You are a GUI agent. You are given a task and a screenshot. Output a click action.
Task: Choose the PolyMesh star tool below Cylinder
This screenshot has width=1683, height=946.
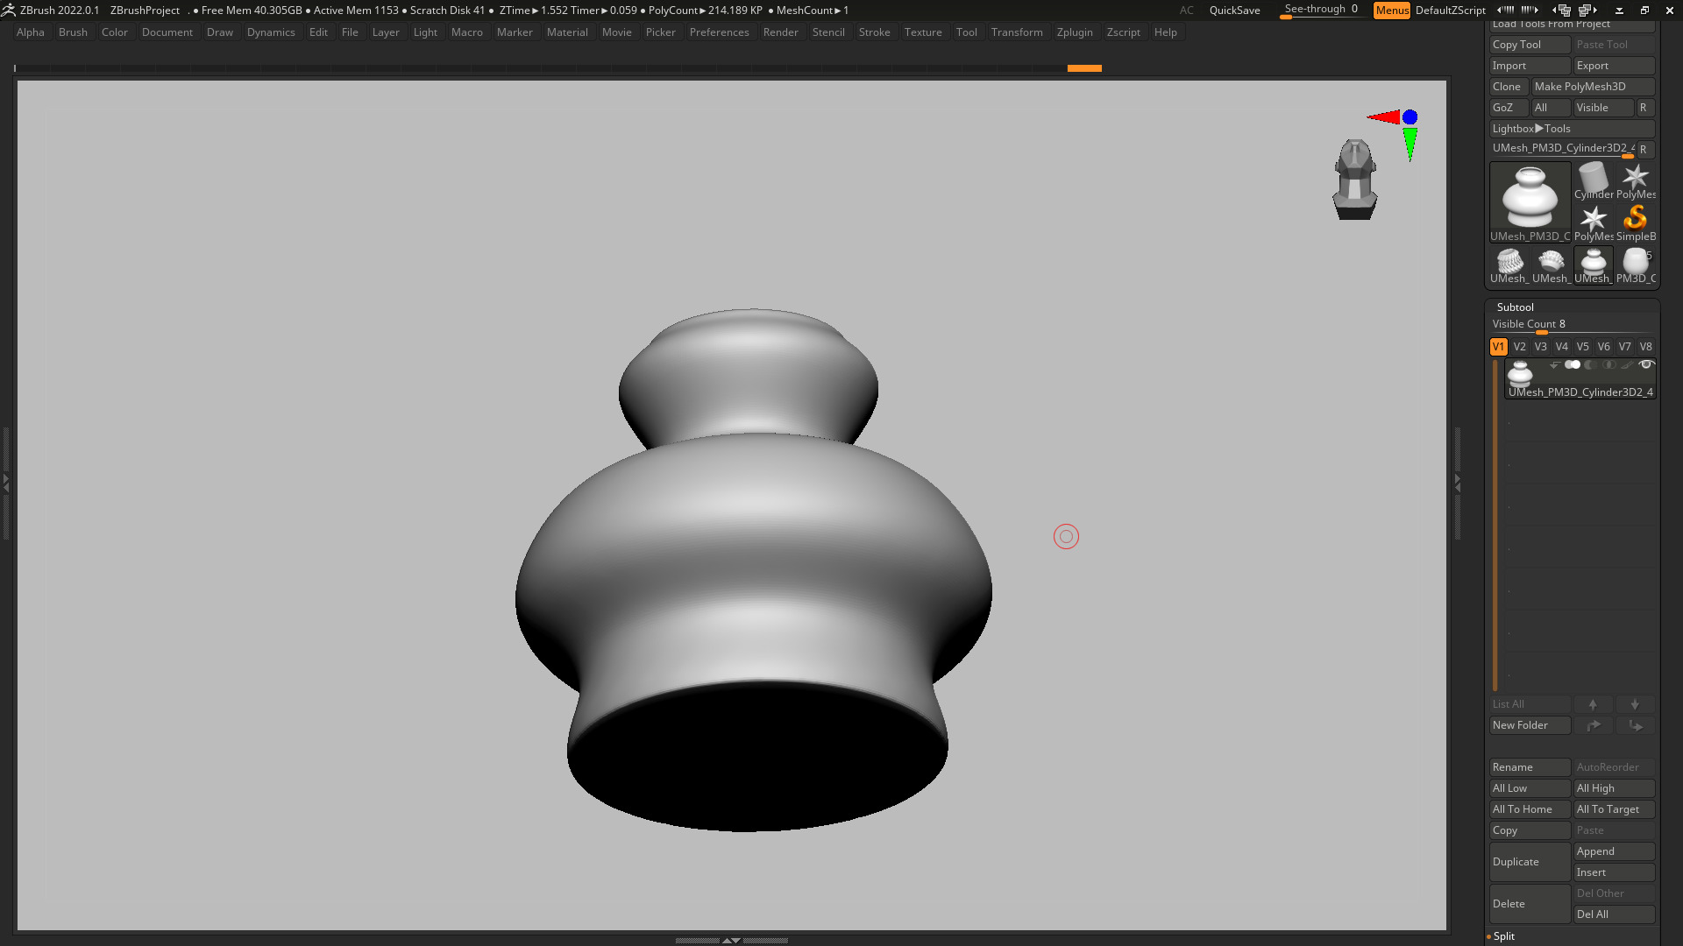coord(1594,222)
